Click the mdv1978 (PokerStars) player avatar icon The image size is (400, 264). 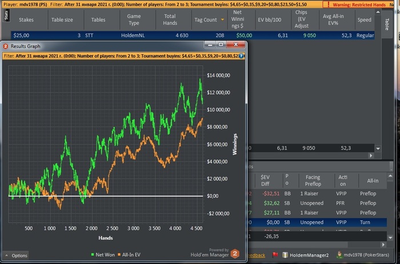pos(339,254)
